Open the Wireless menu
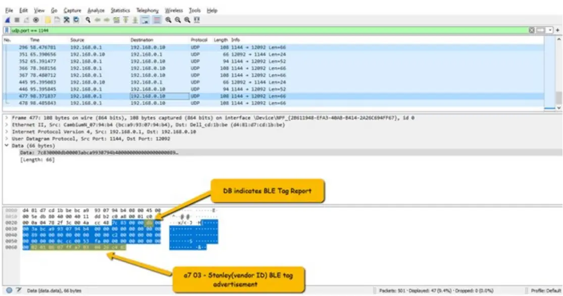Image resolution: width=563 pixels, height=296 pixels. 174,11
